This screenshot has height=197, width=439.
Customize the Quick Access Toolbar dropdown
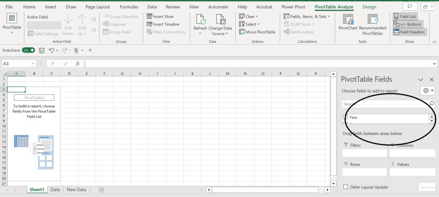click(x=90, y=50)
